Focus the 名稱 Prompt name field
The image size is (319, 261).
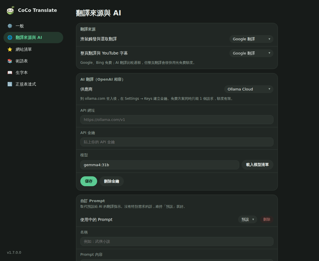click(177, 242)
